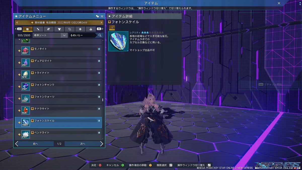
Task: Click the マイショップ出品不可 notice
Action: click(x=142, y=50)
